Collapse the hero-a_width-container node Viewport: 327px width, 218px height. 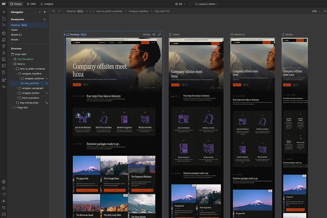coord(15,69)
